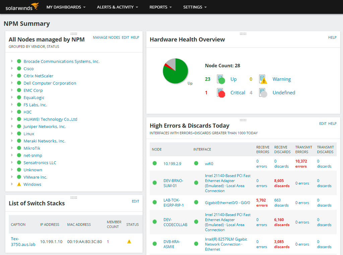Expand the Citrix NetScaler group

(12, 75)
